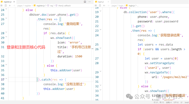This screenshot has height=104, width=189.
Task: Click '没有注册过' string on line 38
Action: point(74,84)
